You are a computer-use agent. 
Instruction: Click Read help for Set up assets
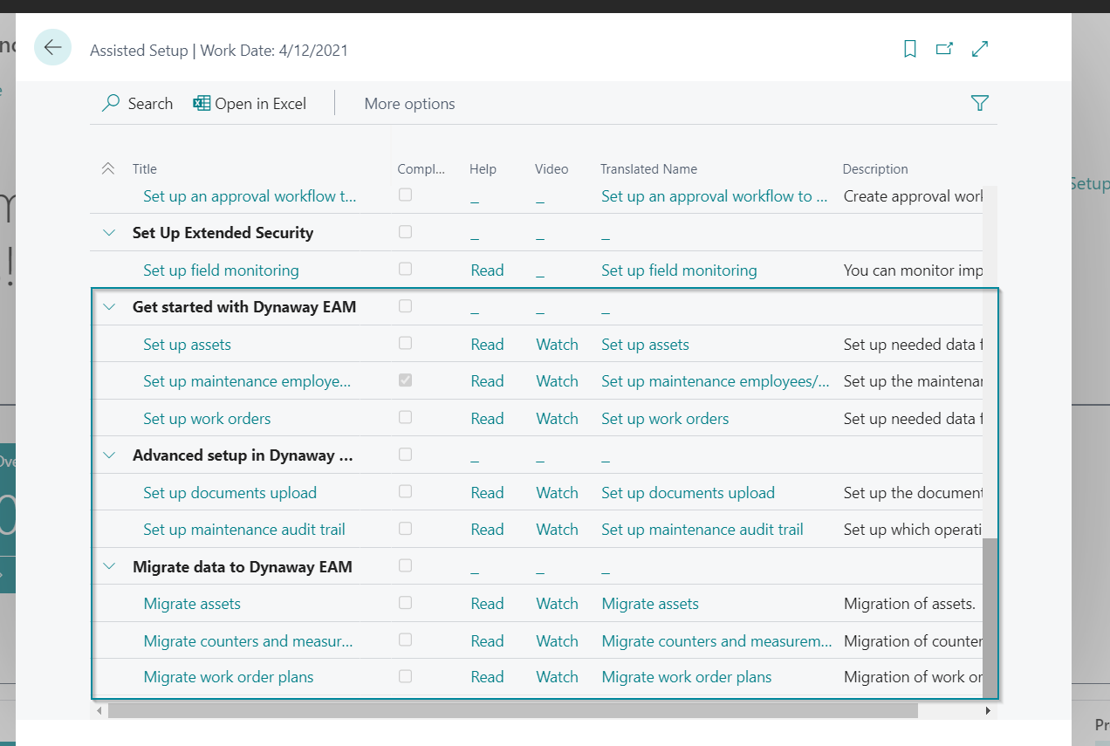[487, 345]
